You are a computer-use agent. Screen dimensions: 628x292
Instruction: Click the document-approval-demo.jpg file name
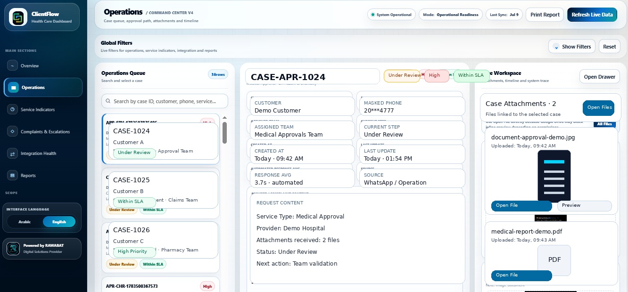(533, 138)
